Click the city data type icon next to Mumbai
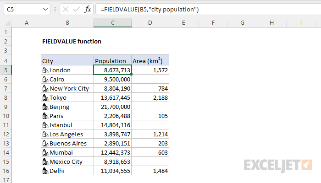 pos(45,152)
